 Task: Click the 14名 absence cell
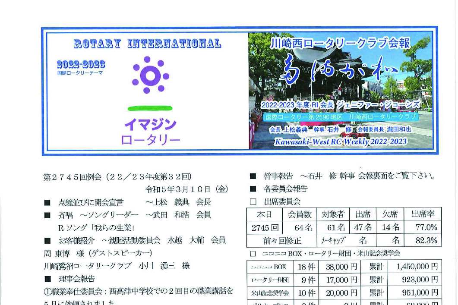point(390,228)
